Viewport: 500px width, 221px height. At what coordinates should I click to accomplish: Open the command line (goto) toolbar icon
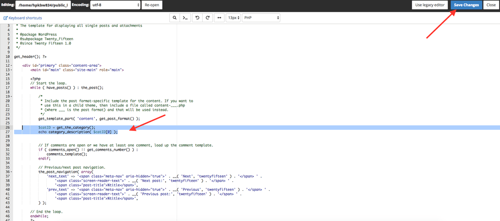(x=185, y=18)
